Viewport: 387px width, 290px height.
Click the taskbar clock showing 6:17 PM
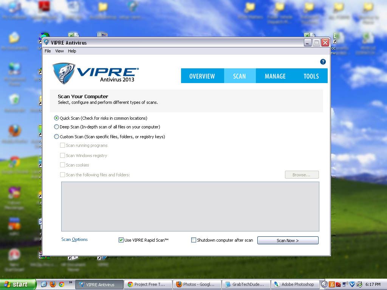tap(373, 284)
